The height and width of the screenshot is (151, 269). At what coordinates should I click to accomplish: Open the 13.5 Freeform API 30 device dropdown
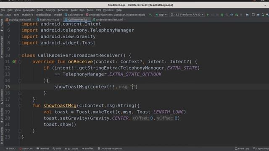click(187, 15)
